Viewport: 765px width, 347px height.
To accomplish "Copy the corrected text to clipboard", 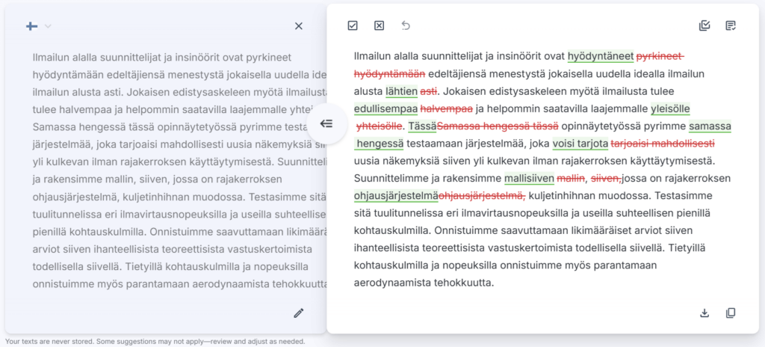I will [731, 313].
